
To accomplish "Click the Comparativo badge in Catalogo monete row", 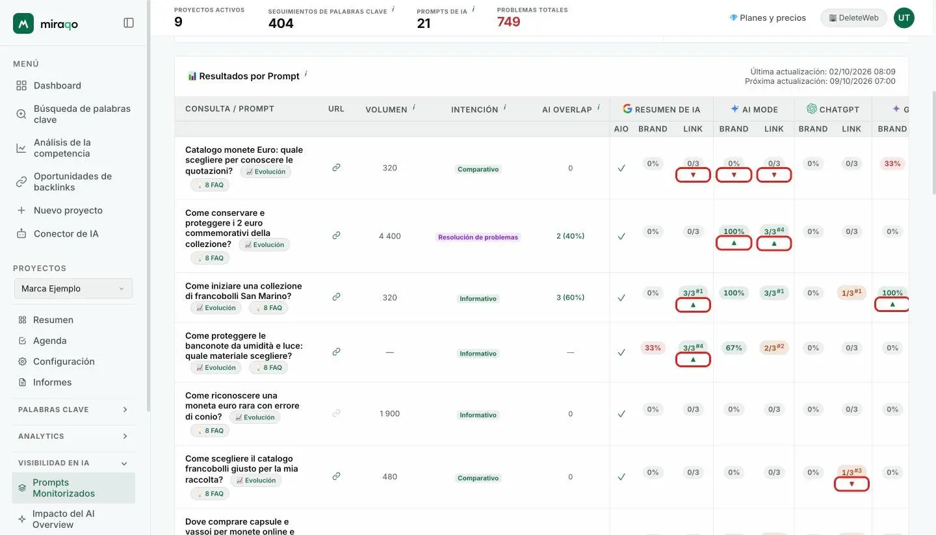I will tap(478, 169).
